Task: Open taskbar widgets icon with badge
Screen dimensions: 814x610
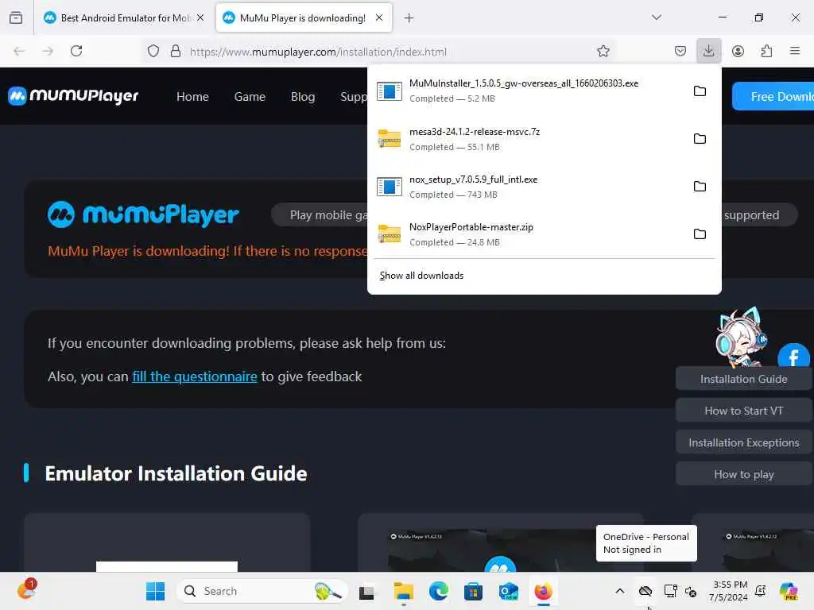Action: [x=26, y=590]
